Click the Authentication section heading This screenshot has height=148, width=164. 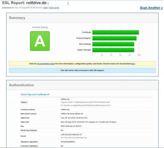point(21,85)
